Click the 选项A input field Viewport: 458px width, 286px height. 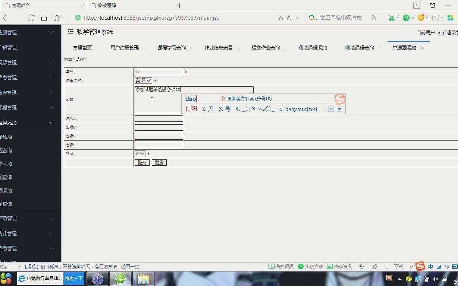(x=159, y=118)
